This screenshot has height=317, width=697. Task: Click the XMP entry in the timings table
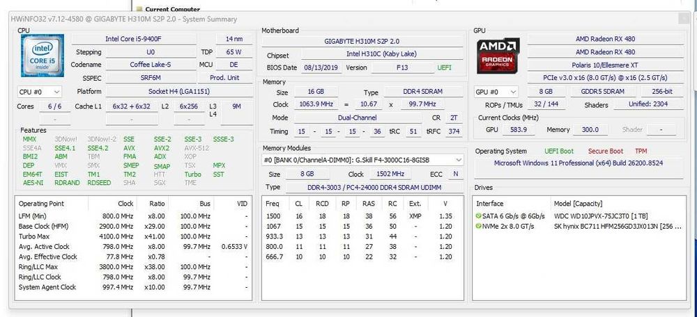click(415, 216)
